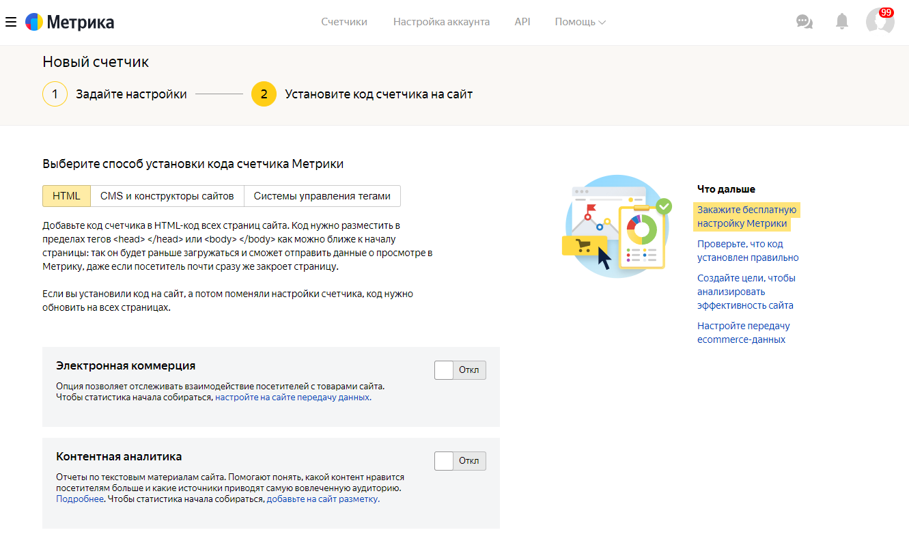Open the API section
This screenshot has width=909, height=543.
coord(522,22)
